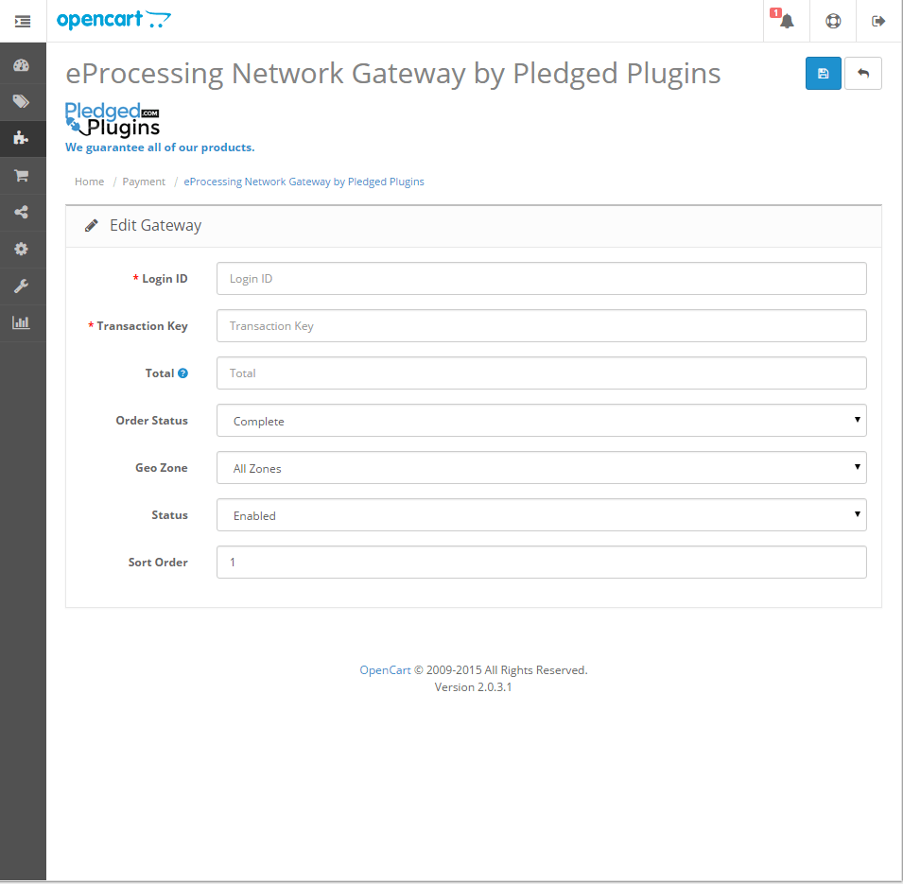Click the blue Save button
Viewport: 903px width, 884px height.
823,74
